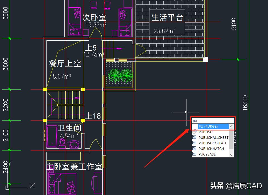Click inside the pu command input box
The height and width of the screenshot is (195, 268).
point(213,120)
